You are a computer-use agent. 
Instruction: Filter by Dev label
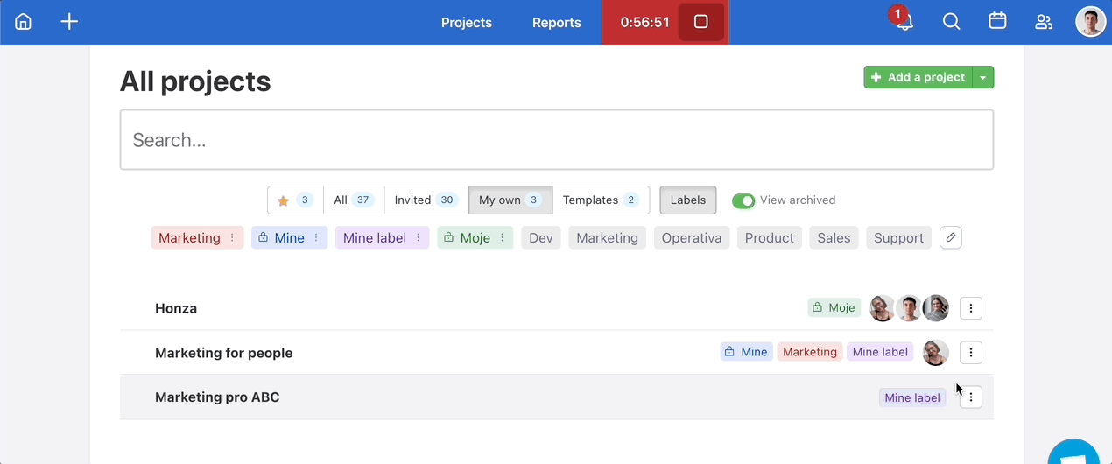[541, 238]
